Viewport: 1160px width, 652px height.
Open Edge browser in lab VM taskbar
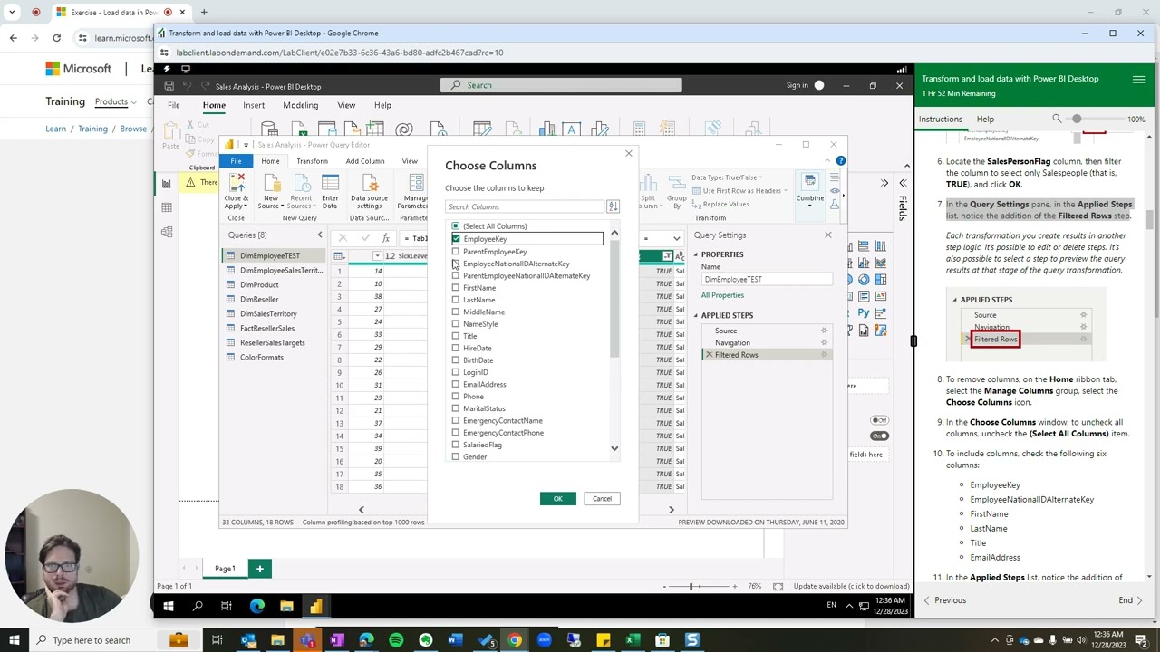256,606
